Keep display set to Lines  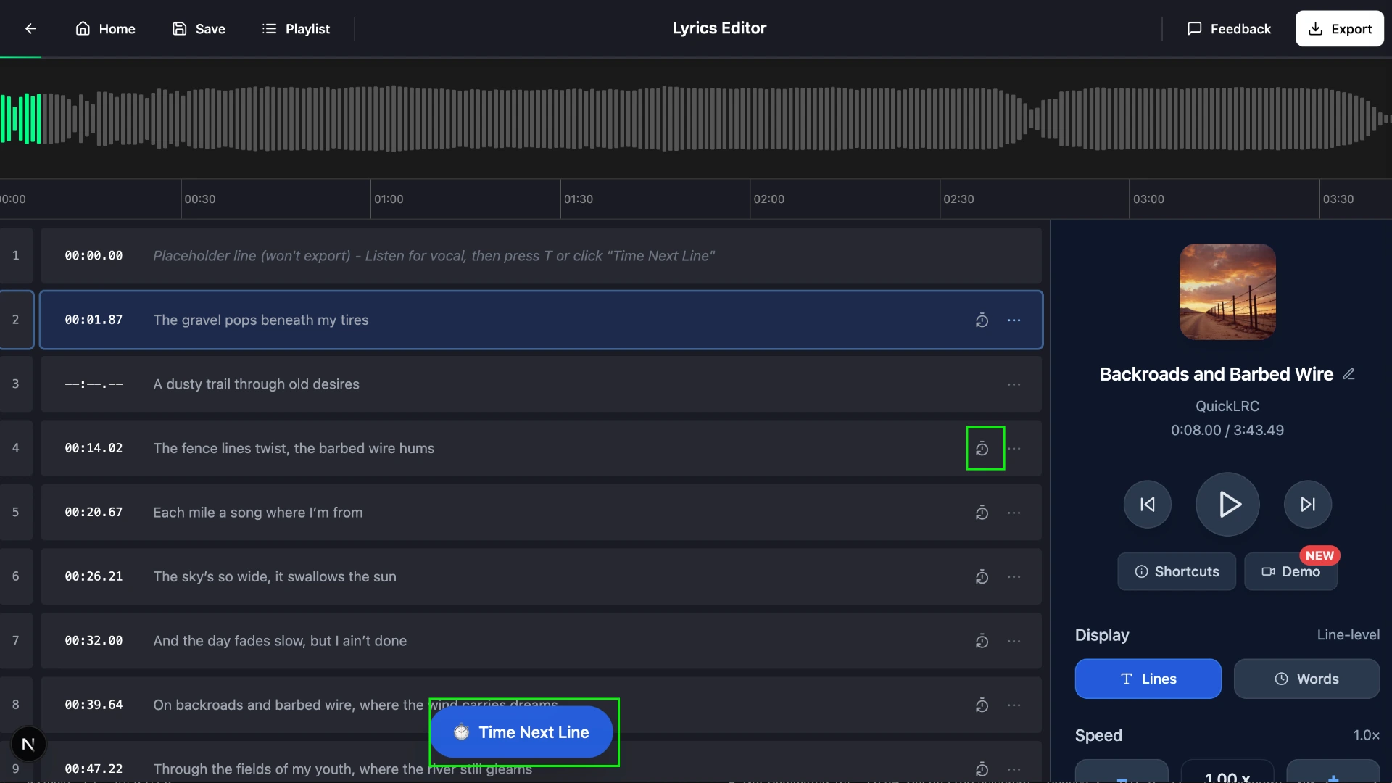pyautogui.click(x=1148, y=679)
